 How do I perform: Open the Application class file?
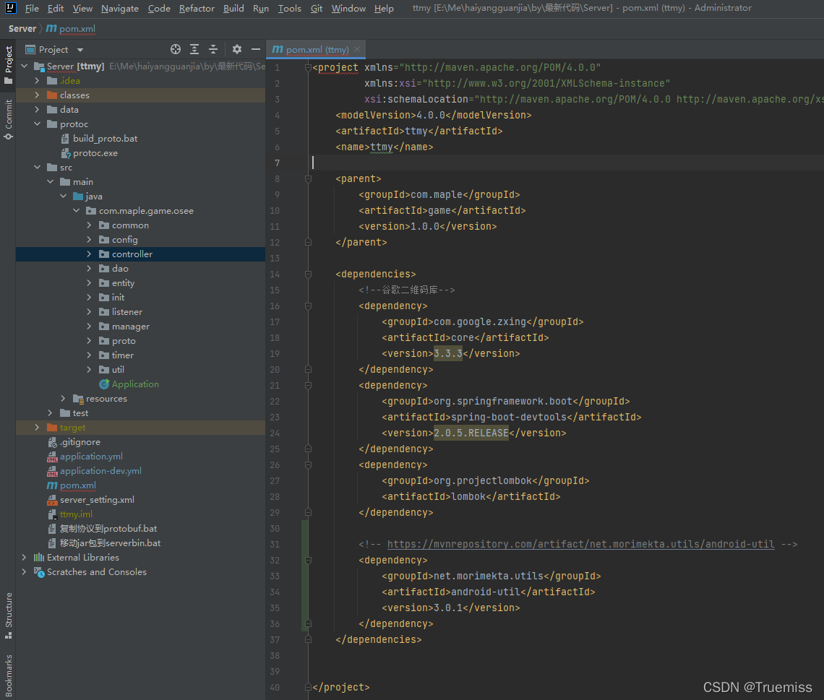tap(134, 384)
